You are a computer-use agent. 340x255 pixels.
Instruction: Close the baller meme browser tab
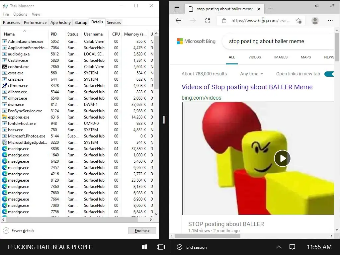259,9
